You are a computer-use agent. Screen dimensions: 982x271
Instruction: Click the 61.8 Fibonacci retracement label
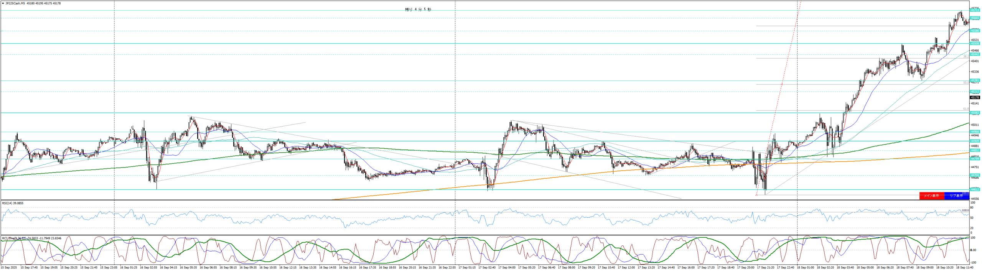966,109
